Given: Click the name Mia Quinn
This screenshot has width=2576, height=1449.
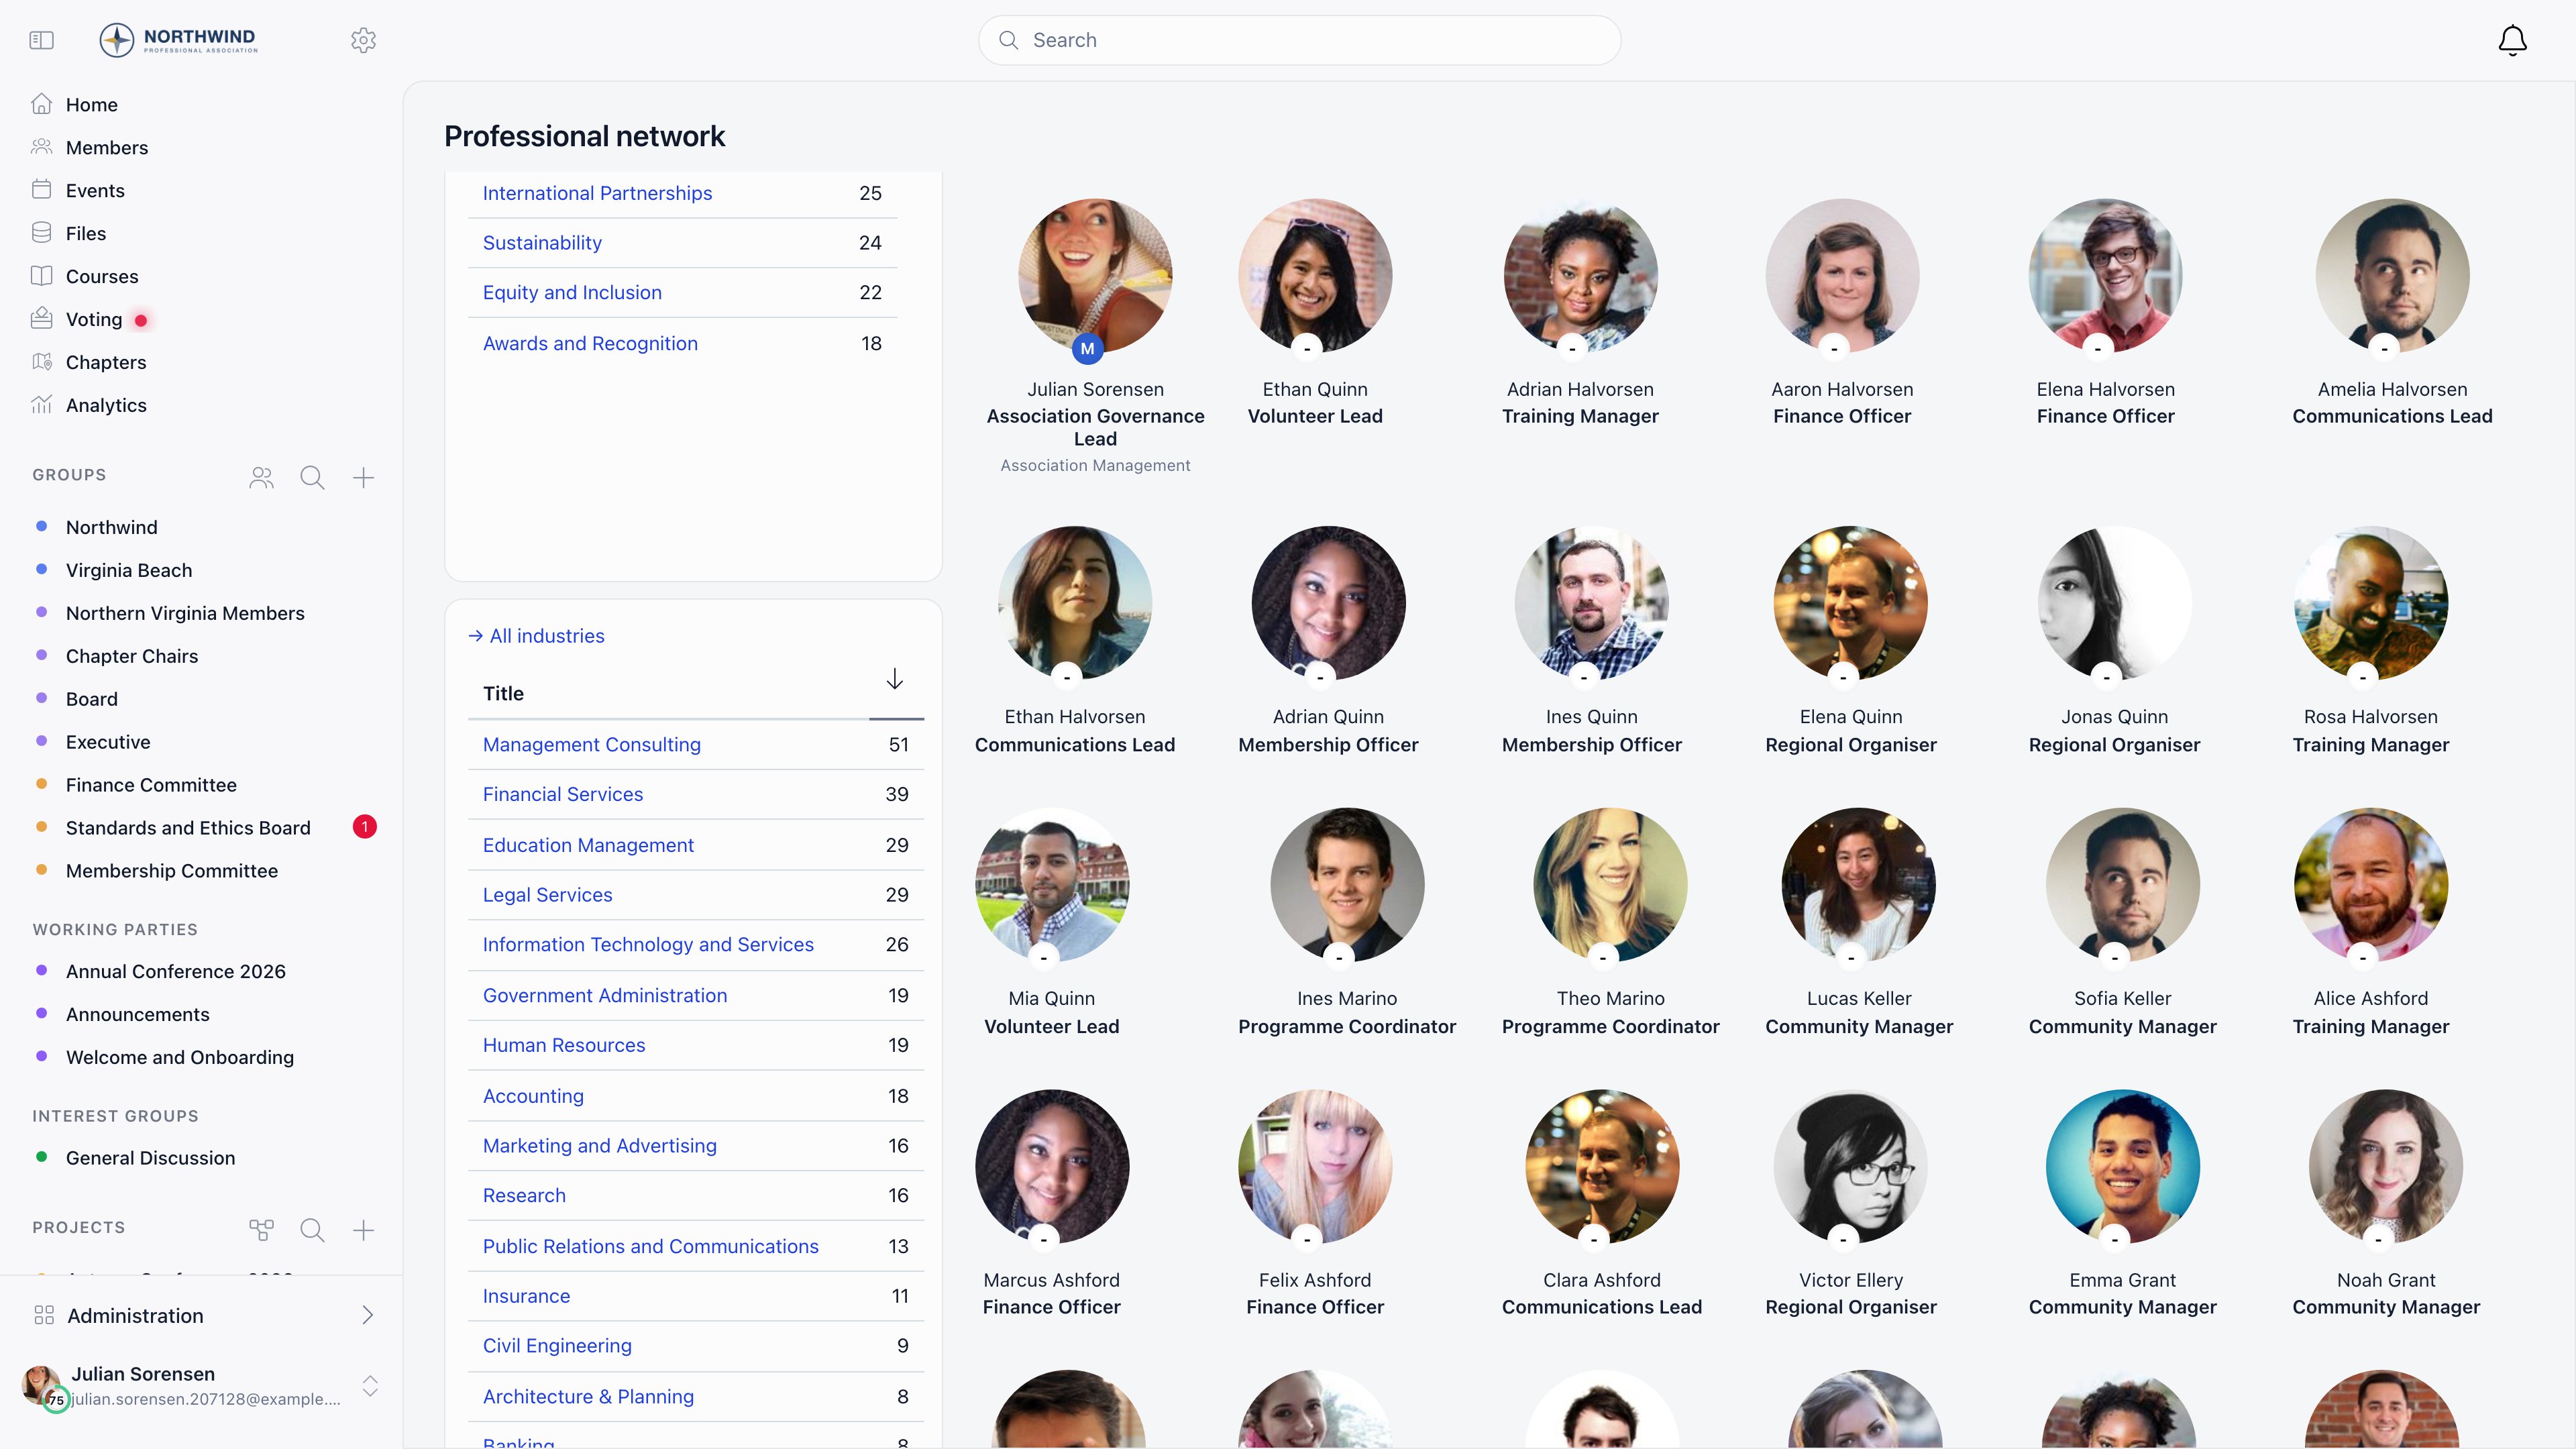Looking at the screenshot, I should coord(1051,998).
